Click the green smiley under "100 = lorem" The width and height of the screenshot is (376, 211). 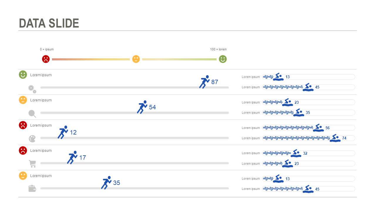[223, 59]
